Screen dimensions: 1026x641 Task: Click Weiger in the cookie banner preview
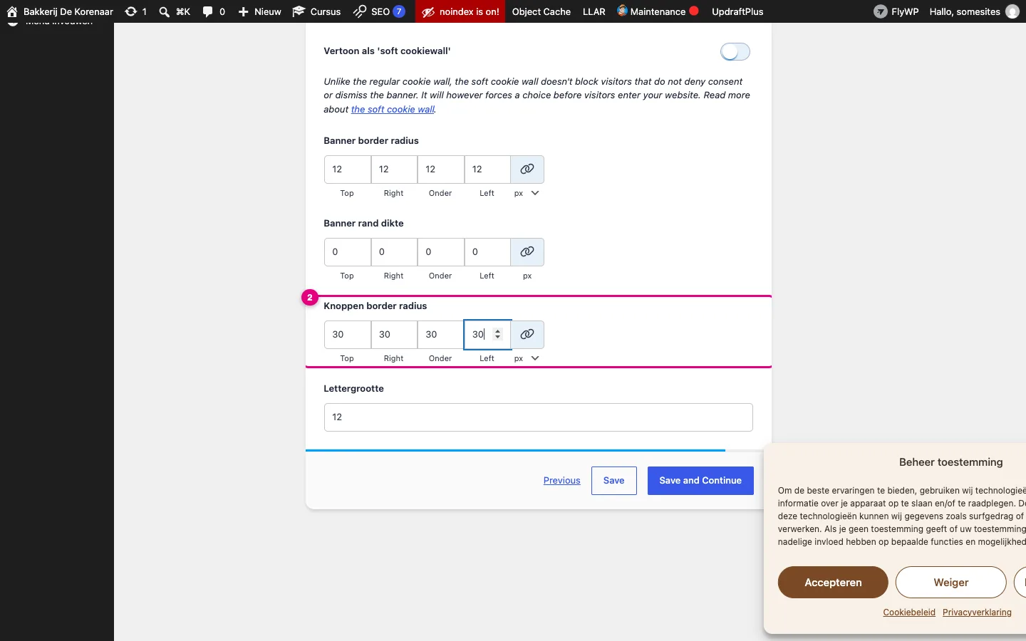[951, 583]
